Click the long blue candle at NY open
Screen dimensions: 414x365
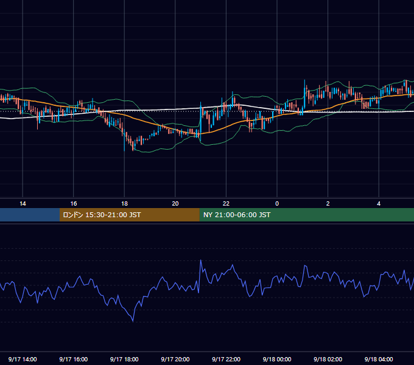[201, 121]
